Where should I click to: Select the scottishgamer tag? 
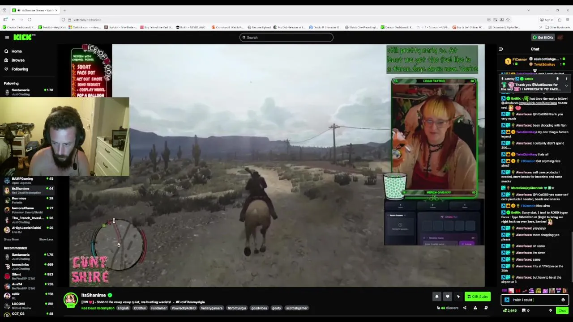(x=297, y=308)
